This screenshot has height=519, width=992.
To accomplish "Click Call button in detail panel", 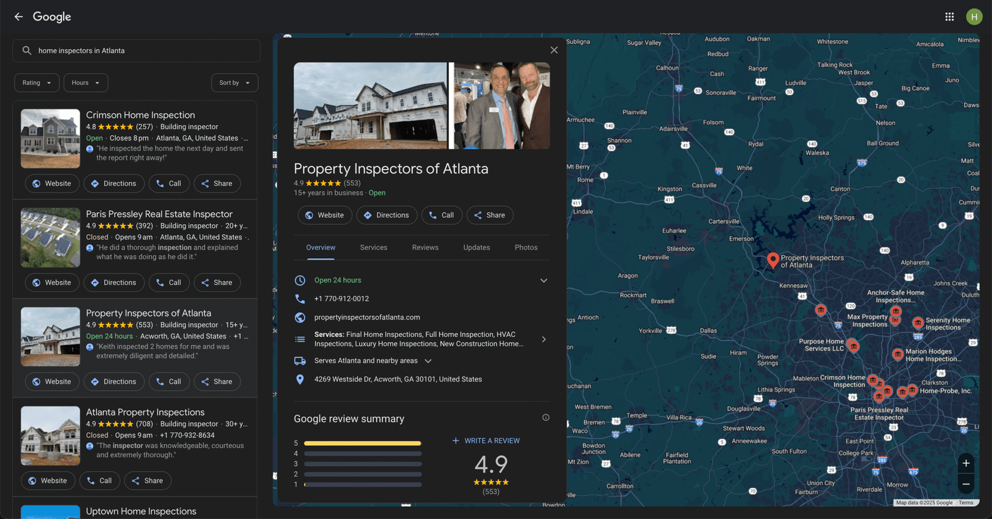I will [x=442, y=215].
